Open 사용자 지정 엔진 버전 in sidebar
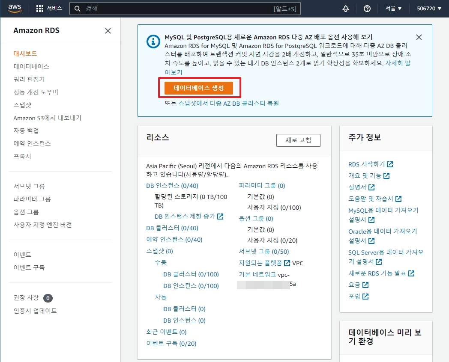Viewport: 449px width, 362px height. (43, 225)
